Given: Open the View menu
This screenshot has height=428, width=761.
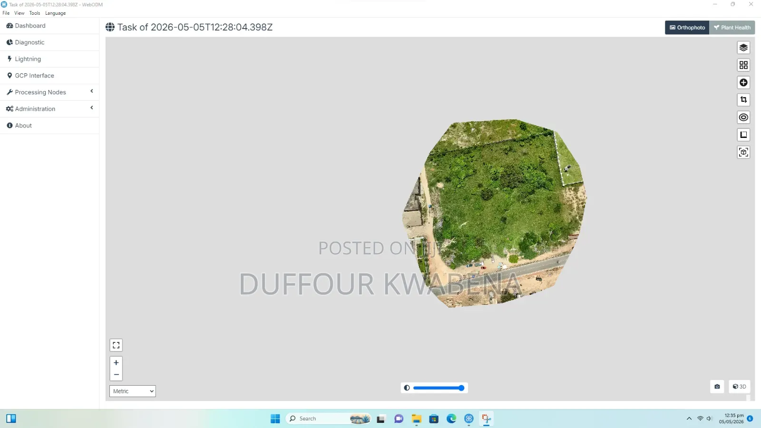Looking at the screenshot, I should [19, 13].
